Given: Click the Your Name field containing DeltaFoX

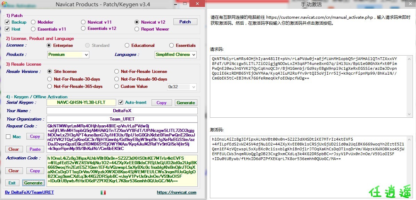Looking at the screenshot, I should tap(122, 111).
